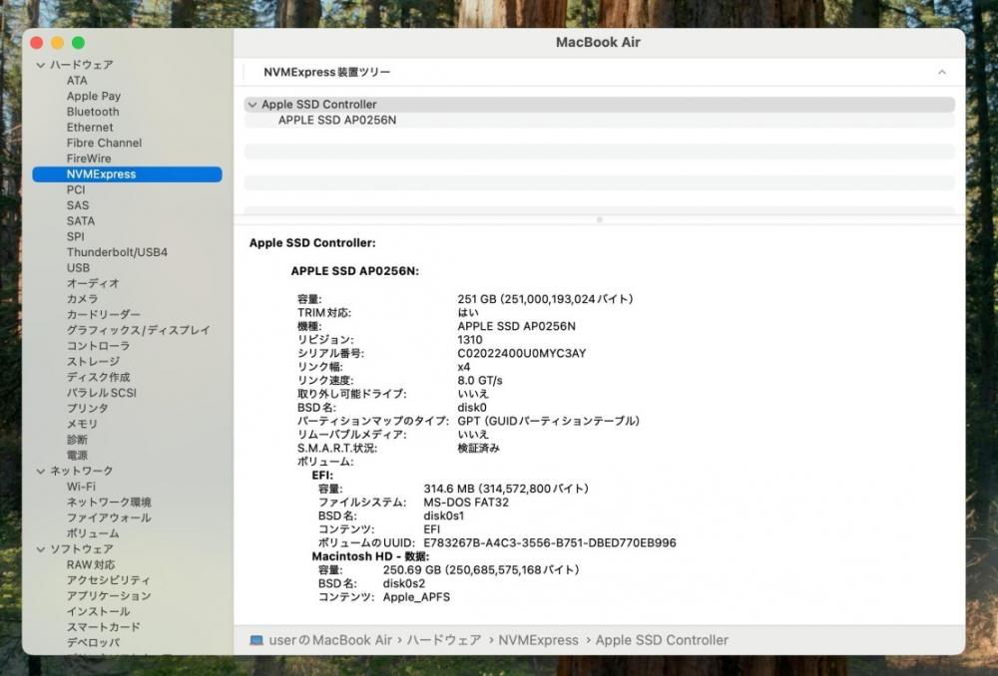Collapse the Apple SSD Controller tree row
The height and width of the screenshot is (676, 998).
coord(251,105)
